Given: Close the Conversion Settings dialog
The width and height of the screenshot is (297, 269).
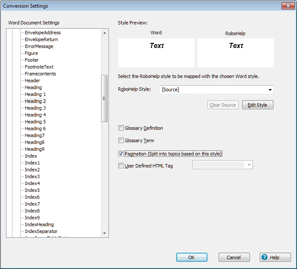Looking at the screenshot, I should click(288, 6).
